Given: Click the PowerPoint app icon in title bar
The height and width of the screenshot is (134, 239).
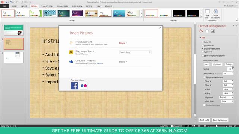Looking at the screenshot, I should click(3, 2).
